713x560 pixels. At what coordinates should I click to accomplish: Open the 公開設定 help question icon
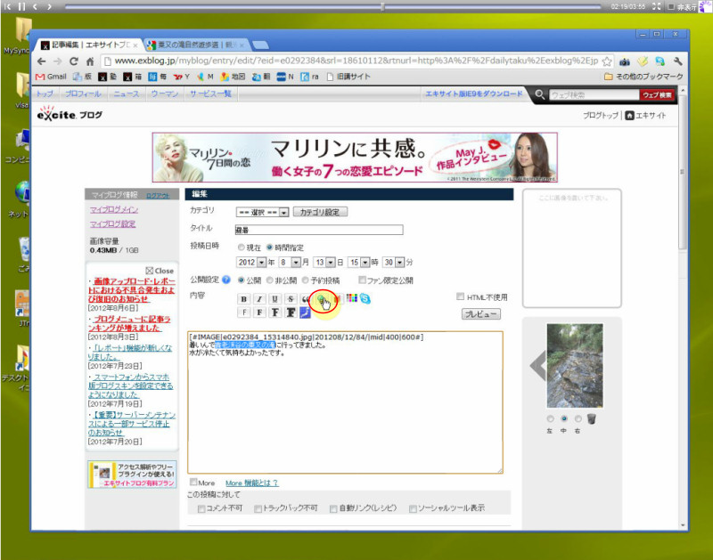pos(226,280)
